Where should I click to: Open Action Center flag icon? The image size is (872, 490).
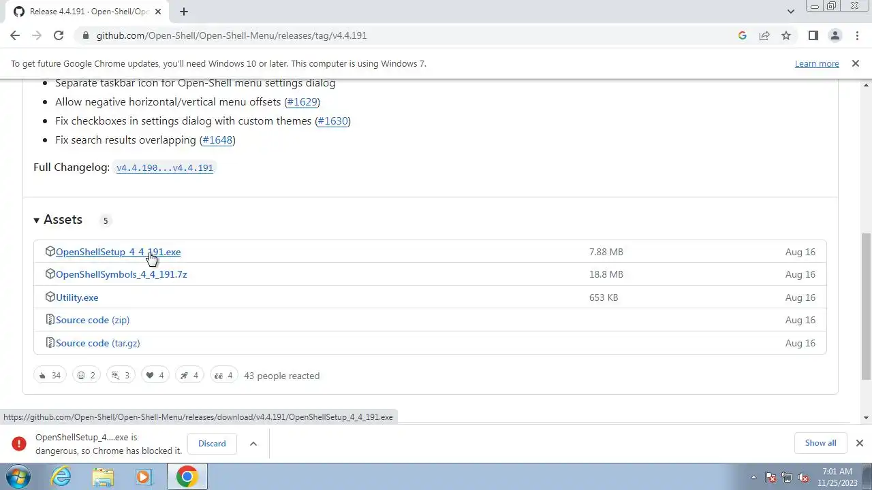(x=770, y=478)
